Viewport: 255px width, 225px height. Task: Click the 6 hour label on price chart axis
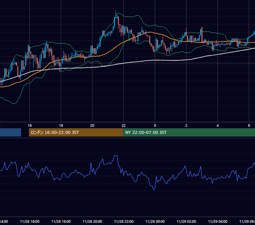(249, 126)
